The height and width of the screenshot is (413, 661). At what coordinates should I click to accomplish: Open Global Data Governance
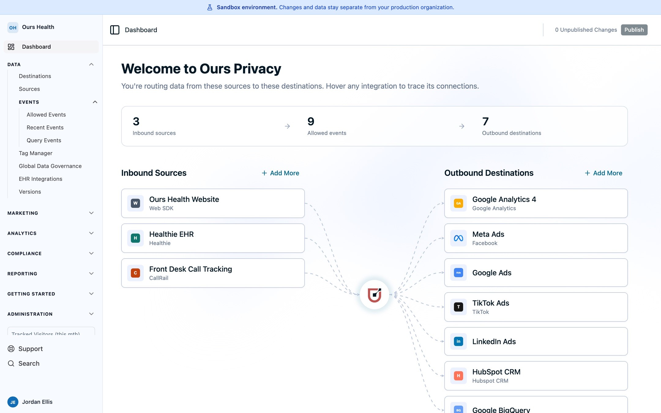(50, 166)
